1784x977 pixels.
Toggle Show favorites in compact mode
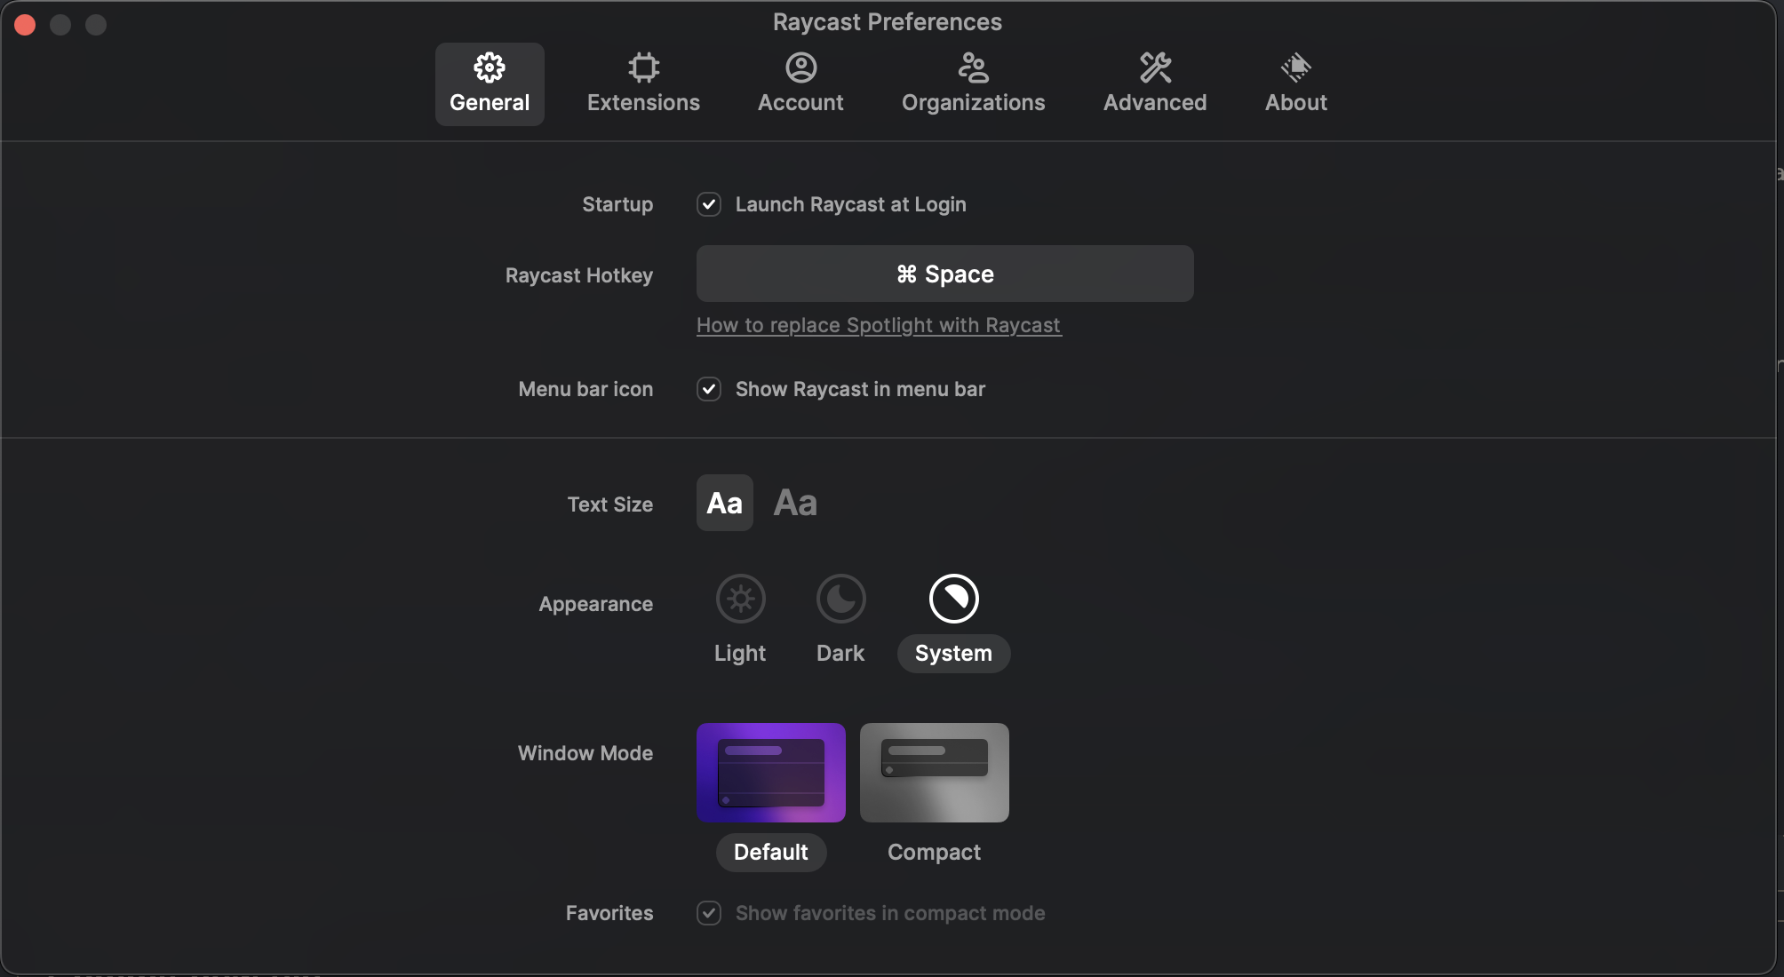tap(709, 913)
